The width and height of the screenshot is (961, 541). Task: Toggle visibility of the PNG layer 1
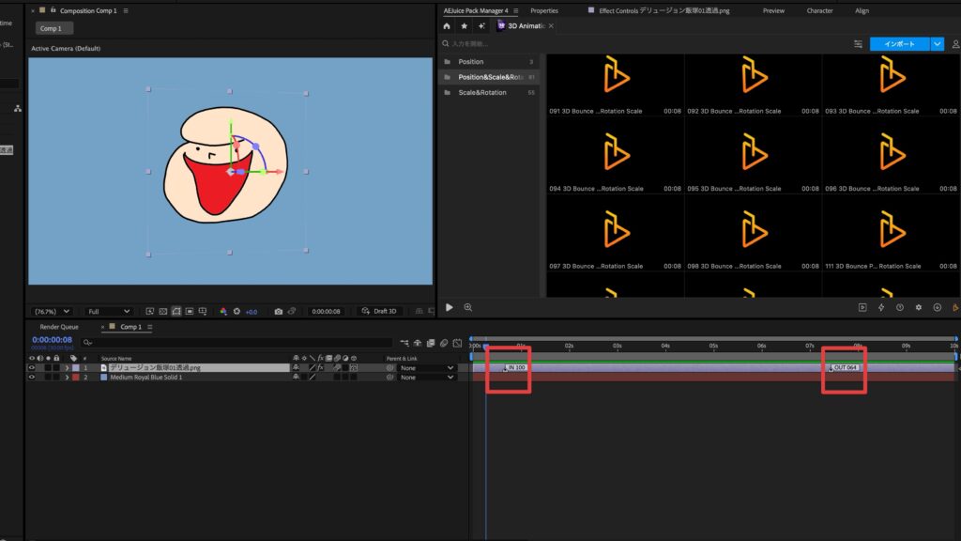(32, 368)
